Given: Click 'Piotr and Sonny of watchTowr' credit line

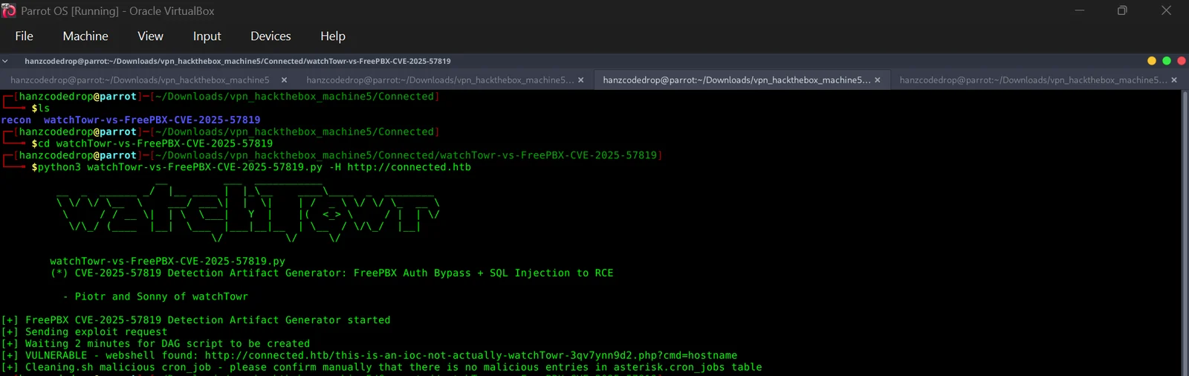Looking at the screenshot, I should (155, 296).
